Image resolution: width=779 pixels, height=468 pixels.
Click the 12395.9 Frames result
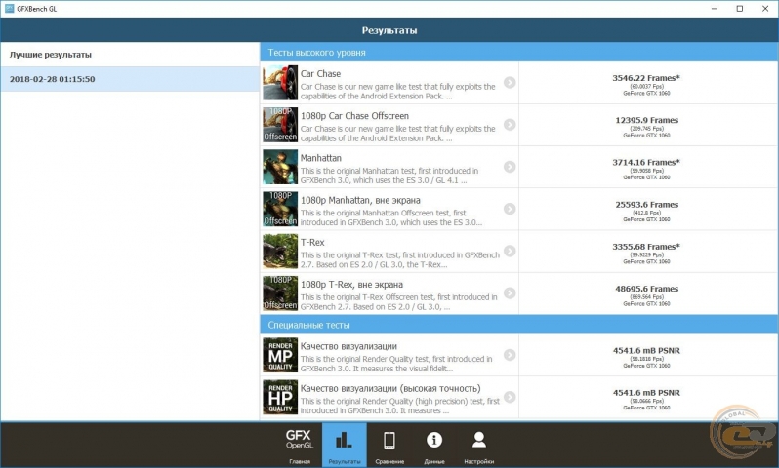[x=646, y=120]
